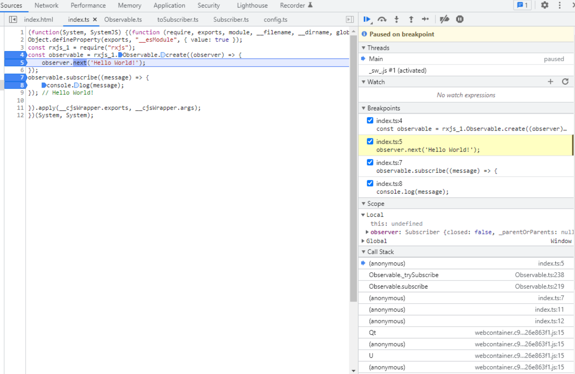
Task: Open the Observable.ts file tab
Action: 123,20
